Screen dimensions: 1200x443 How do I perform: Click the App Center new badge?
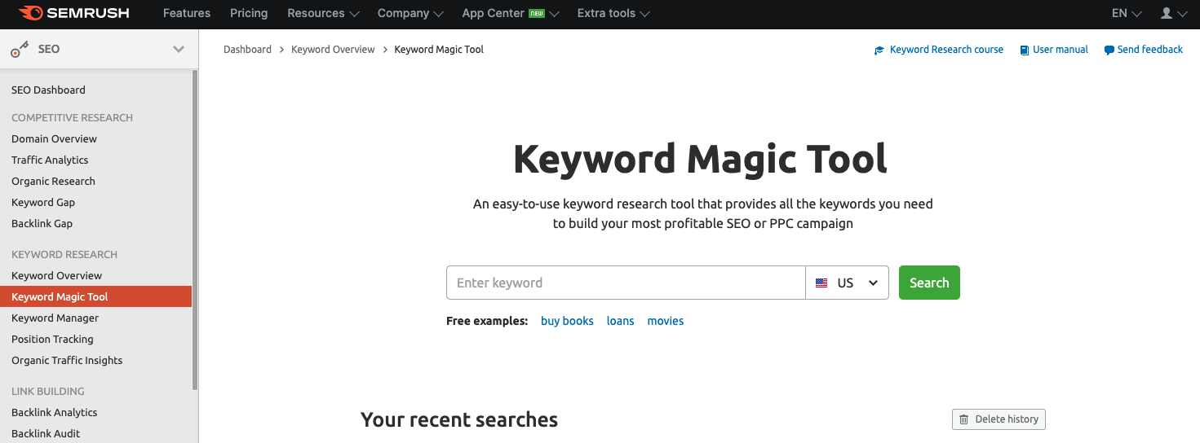coord(536,14)
